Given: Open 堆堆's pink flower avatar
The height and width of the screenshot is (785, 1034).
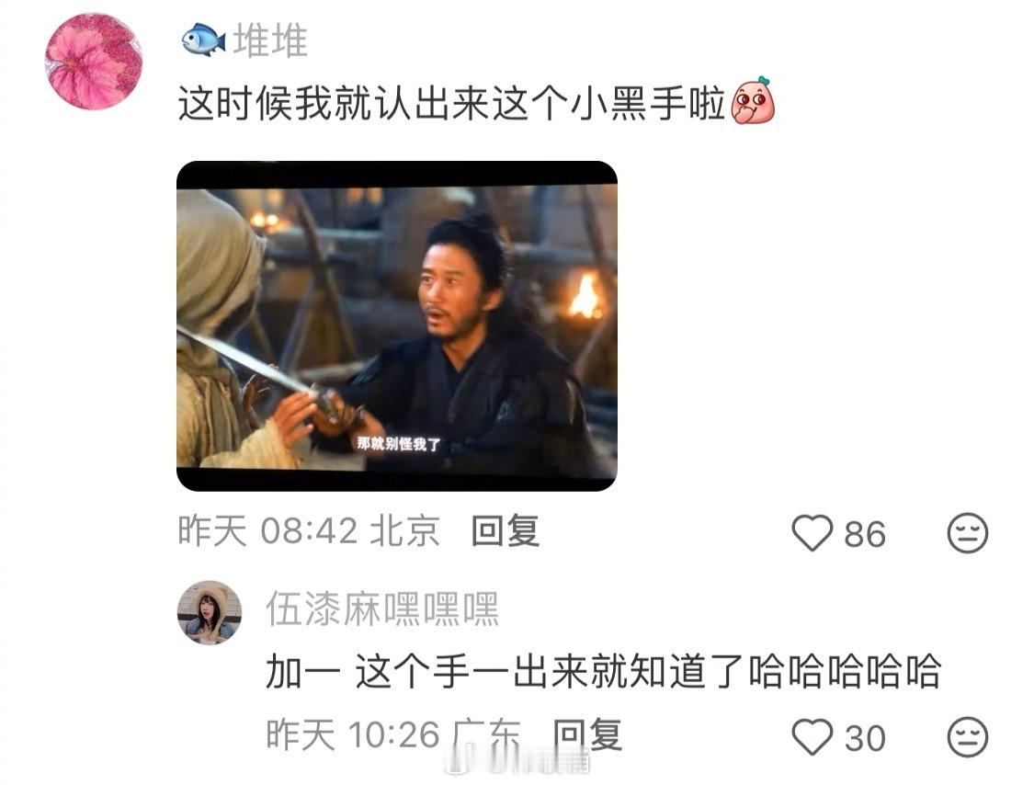Looking at the screenshot, I should coord(94,62).
